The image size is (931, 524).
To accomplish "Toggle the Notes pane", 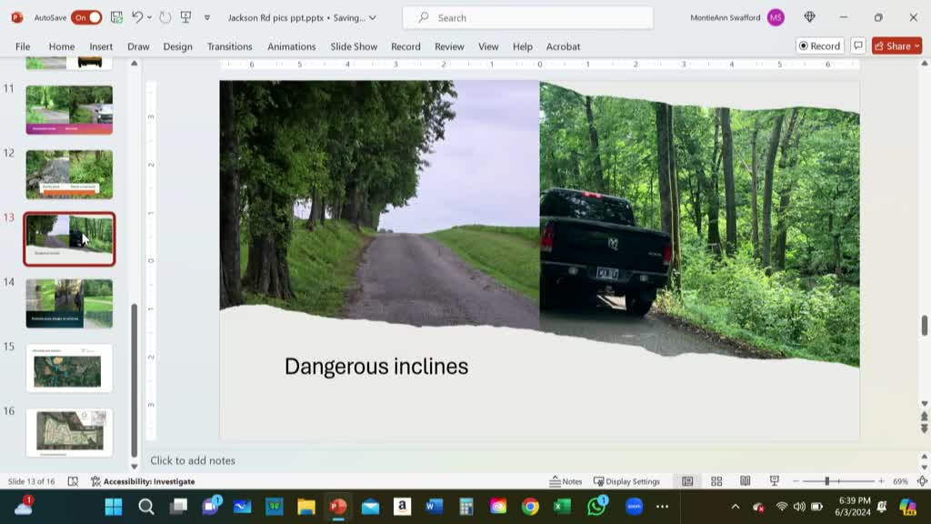I will pyautogui.click(x=566, y=481).
